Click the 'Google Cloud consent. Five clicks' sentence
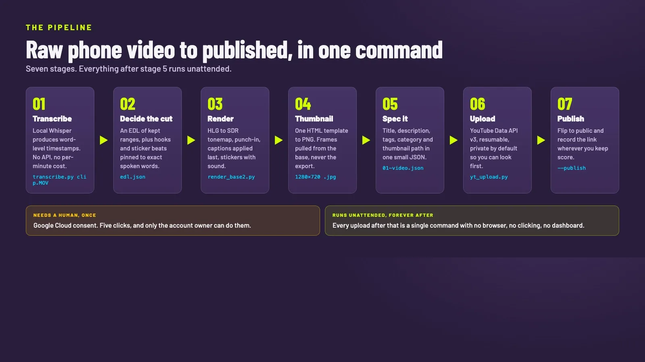645x362 pixels. pos(142,226)
